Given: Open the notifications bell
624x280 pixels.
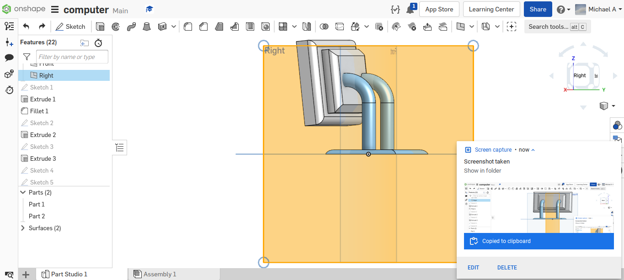Looking at the screenshot, I should point(410,9).
